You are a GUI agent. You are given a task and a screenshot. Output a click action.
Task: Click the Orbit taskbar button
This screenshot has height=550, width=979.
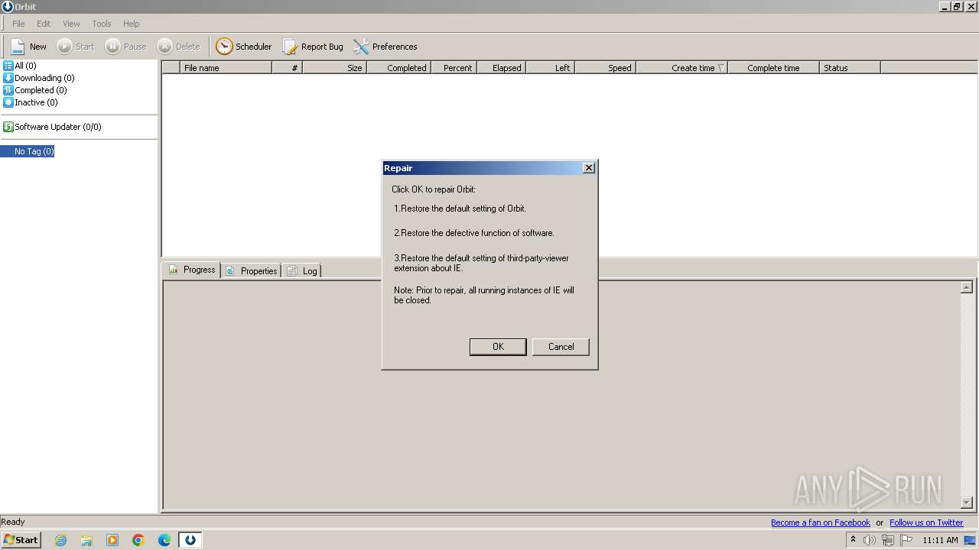pyautogui.click(x=190, y=540)
